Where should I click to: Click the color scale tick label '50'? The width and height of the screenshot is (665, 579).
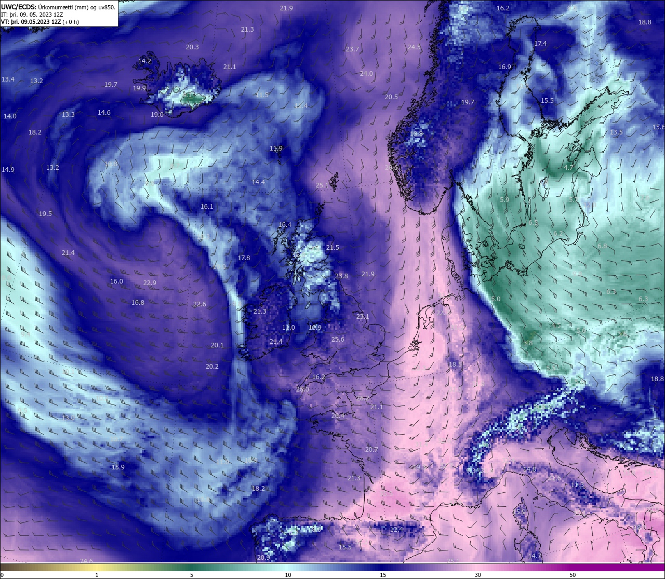(573, 575)
